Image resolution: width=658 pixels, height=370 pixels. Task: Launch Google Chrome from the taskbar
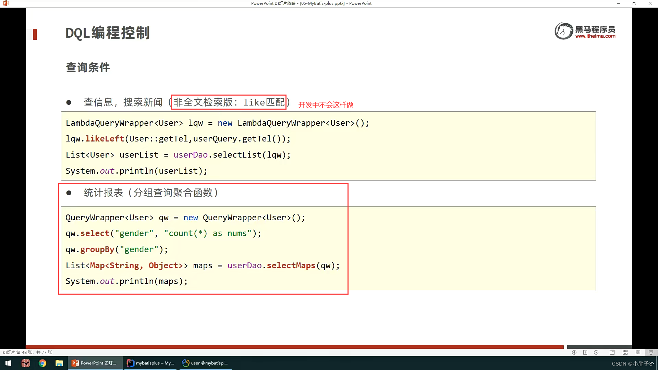click(x=42, y=363)
